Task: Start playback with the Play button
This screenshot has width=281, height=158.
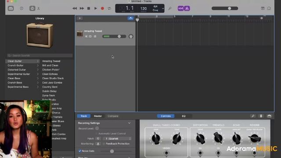Action: pos(96,8)
